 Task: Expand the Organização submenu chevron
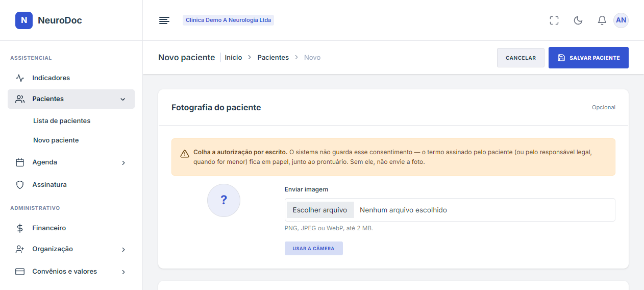click(123, 250)
